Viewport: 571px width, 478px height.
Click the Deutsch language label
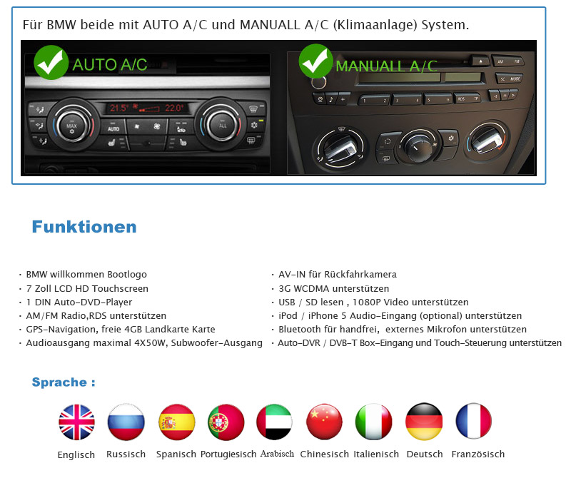tap(424, 454)
